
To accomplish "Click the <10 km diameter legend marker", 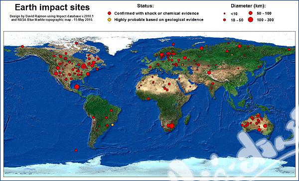I will coord(224,13).
